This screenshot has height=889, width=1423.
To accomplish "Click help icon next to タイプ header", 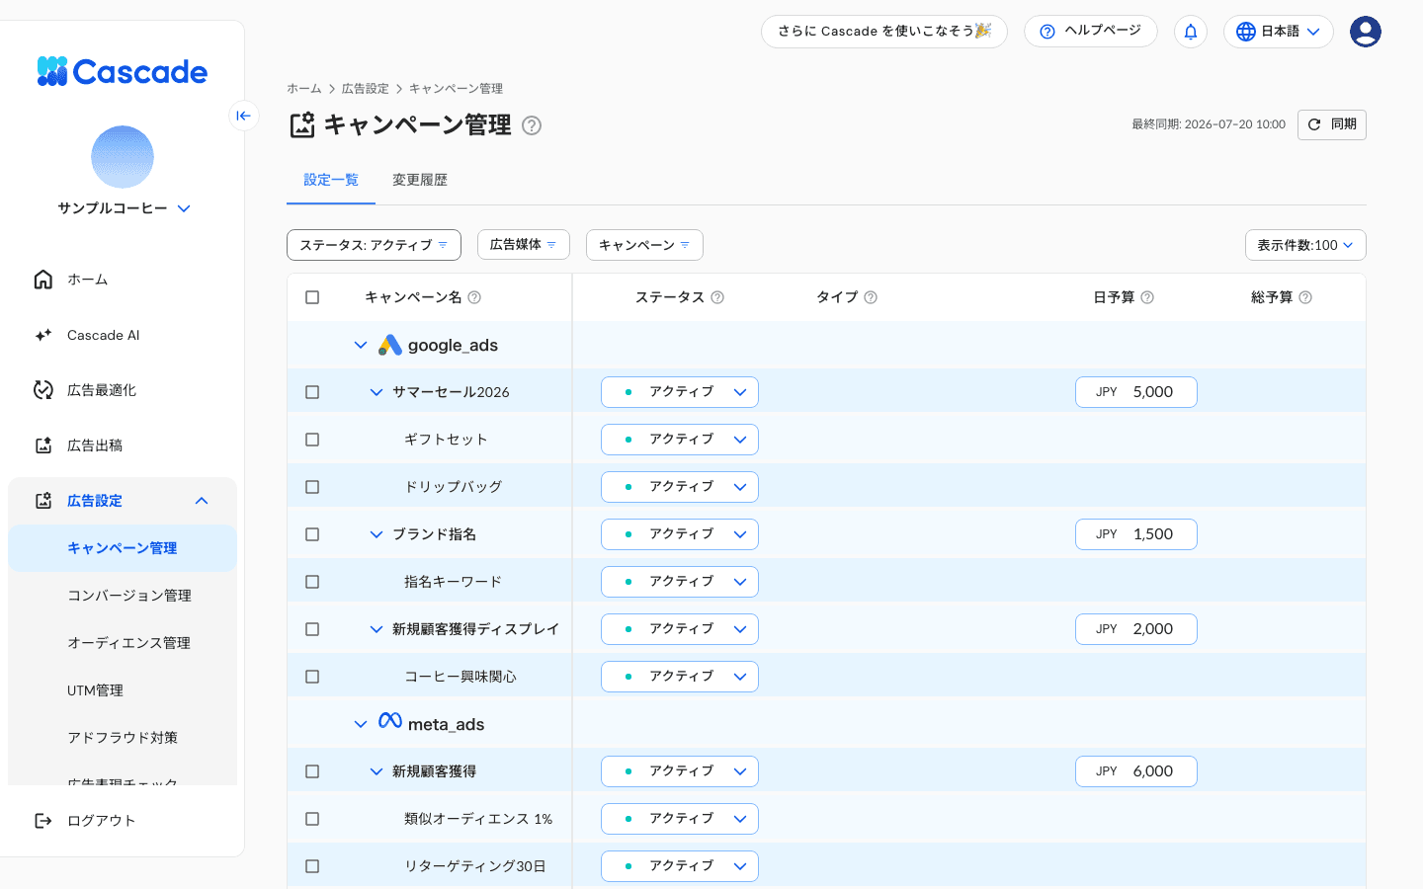I will point(871,297).
